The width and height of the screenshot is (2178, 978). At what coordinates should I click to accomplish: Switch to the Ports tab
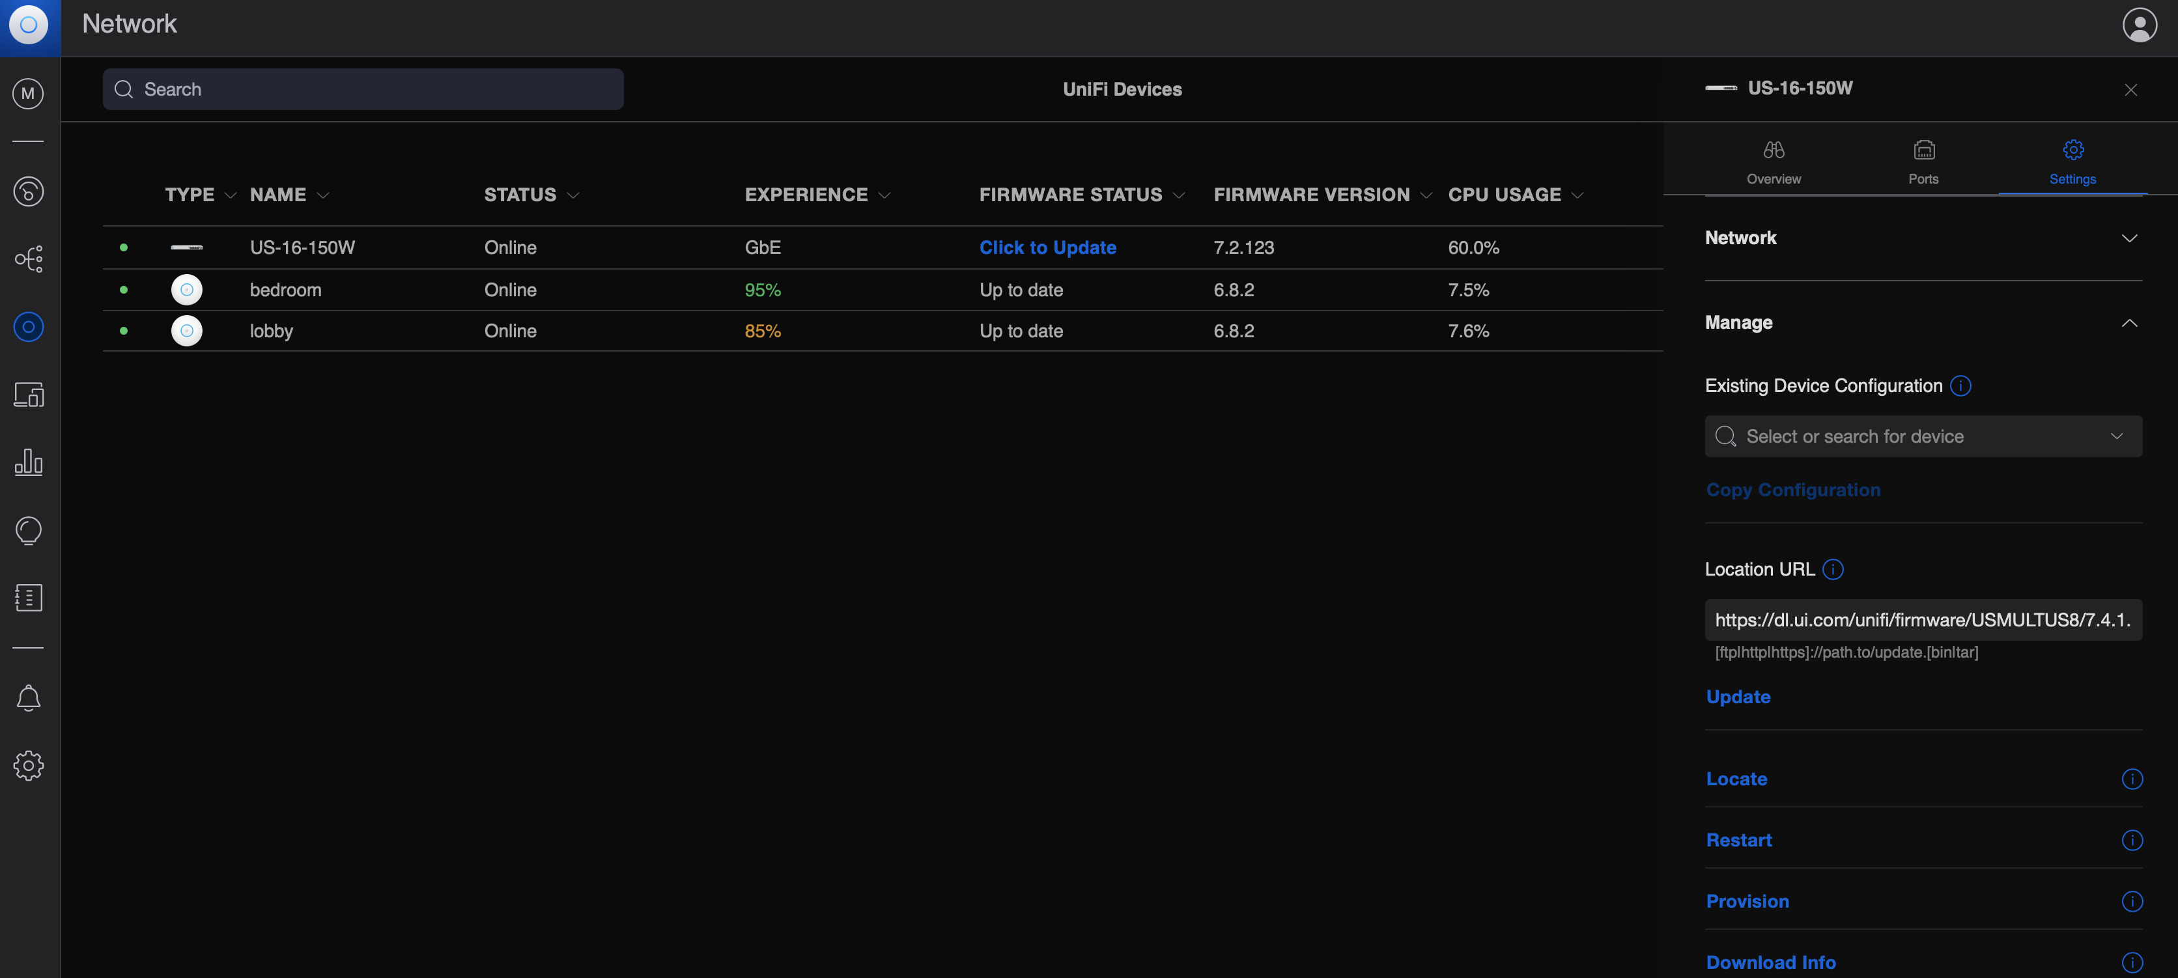(1923, 162)
